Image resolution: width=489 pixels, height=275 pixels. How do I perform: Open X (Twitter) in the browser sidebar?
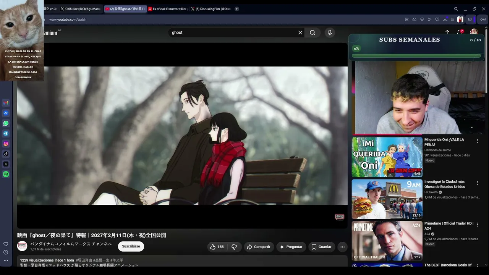tap(6, 164)
